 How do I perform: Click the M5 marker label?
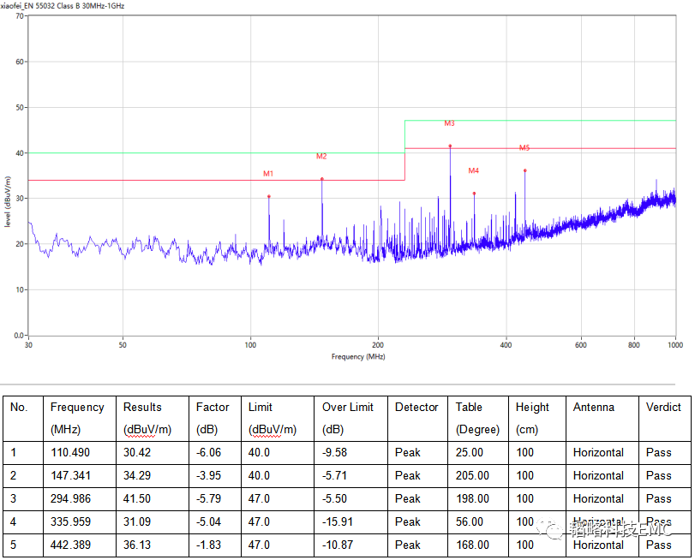[524, 148]
